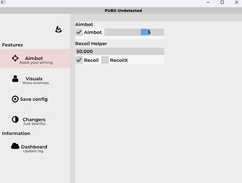Image resolution: width=242 pixels, height=183 pixels.
Task: Click the app icon in the title bar corner
Action: (3, 2)
